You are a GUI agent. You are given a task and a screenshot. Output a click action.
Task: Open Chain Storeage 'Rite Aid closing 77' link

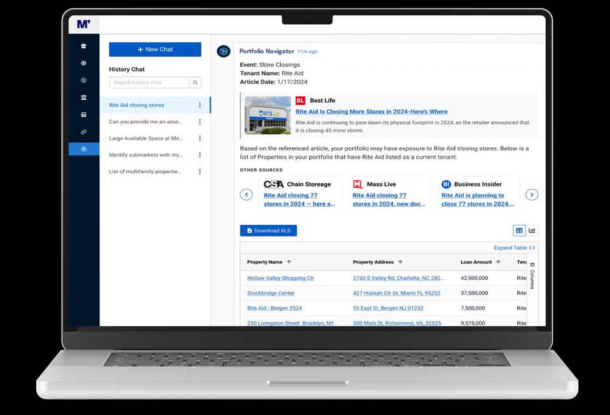pyautogui.click(x=299, y=200)
